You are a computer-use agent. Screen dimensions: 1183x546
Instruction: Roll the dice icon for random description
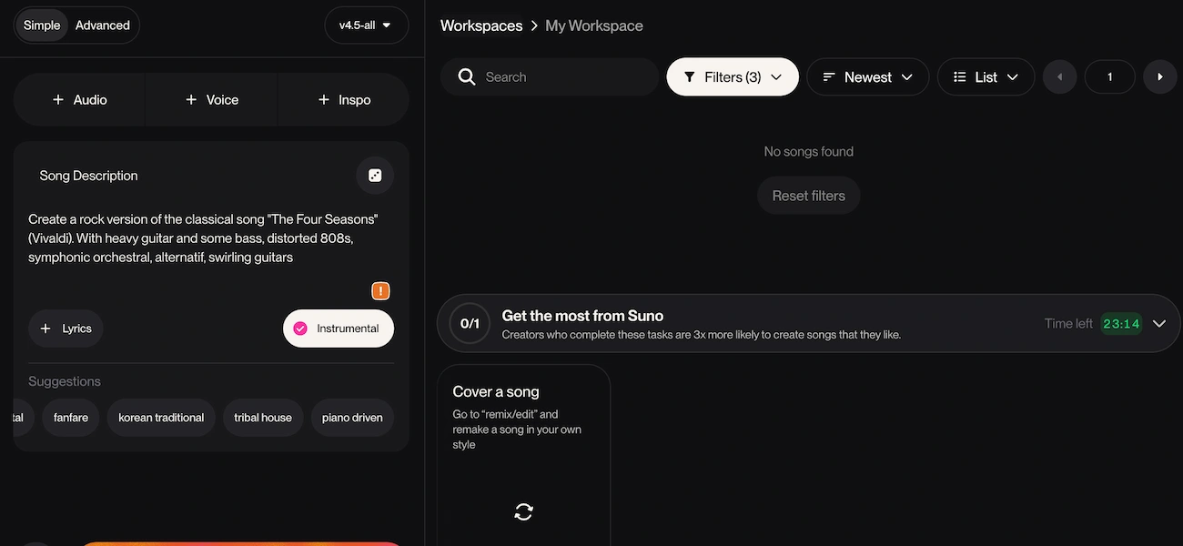pyautogui.click(x=375, y=176)
